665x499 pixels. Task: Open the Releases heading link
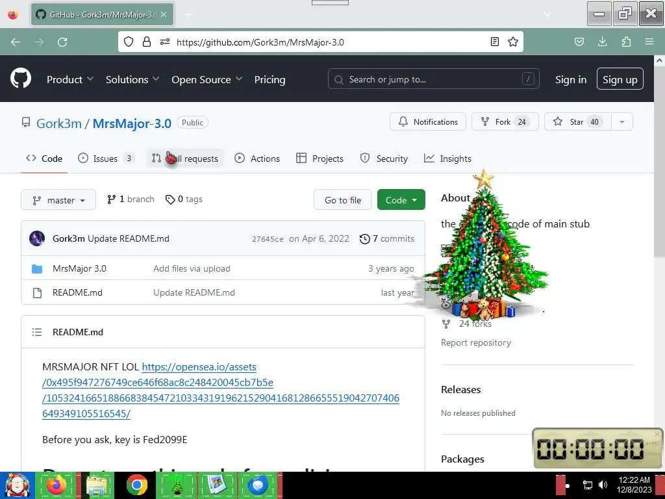click(460, 390)
